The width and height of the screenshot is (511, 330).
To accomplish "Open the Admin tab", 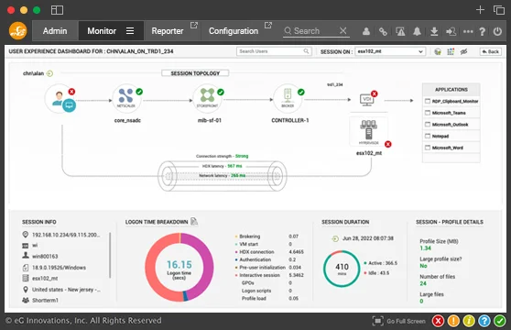I will point(55,31).
